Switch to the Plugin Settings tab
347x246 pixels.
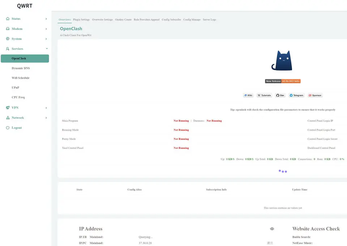pyautogui.click(x=81, y=20)
